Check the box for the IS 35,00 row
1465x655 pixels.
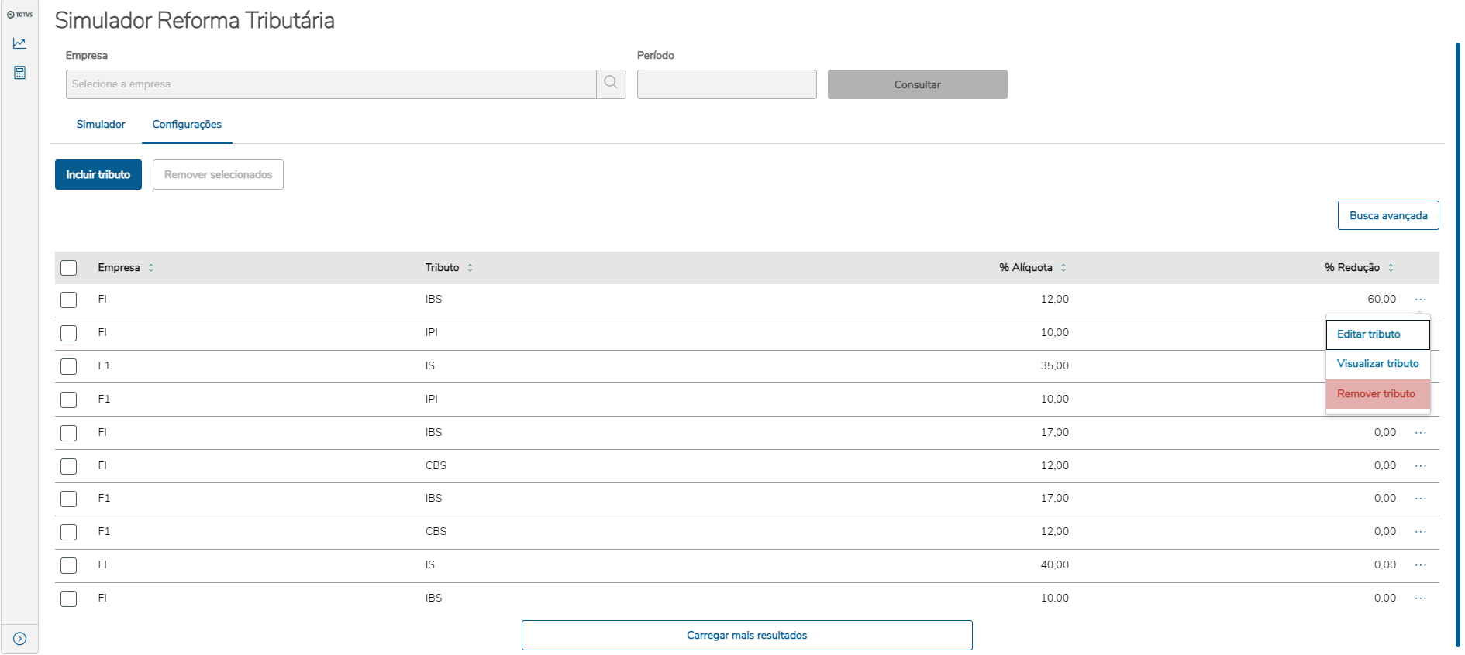pyautogui.click(x=69, y=366)
